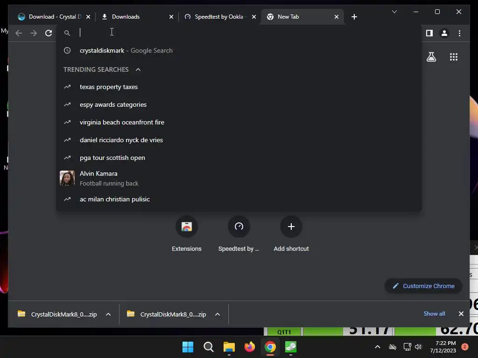This screenshot has height=358, width=478.
Task: Choose ac milan christian pulisic suggestion
Action: 239,199
